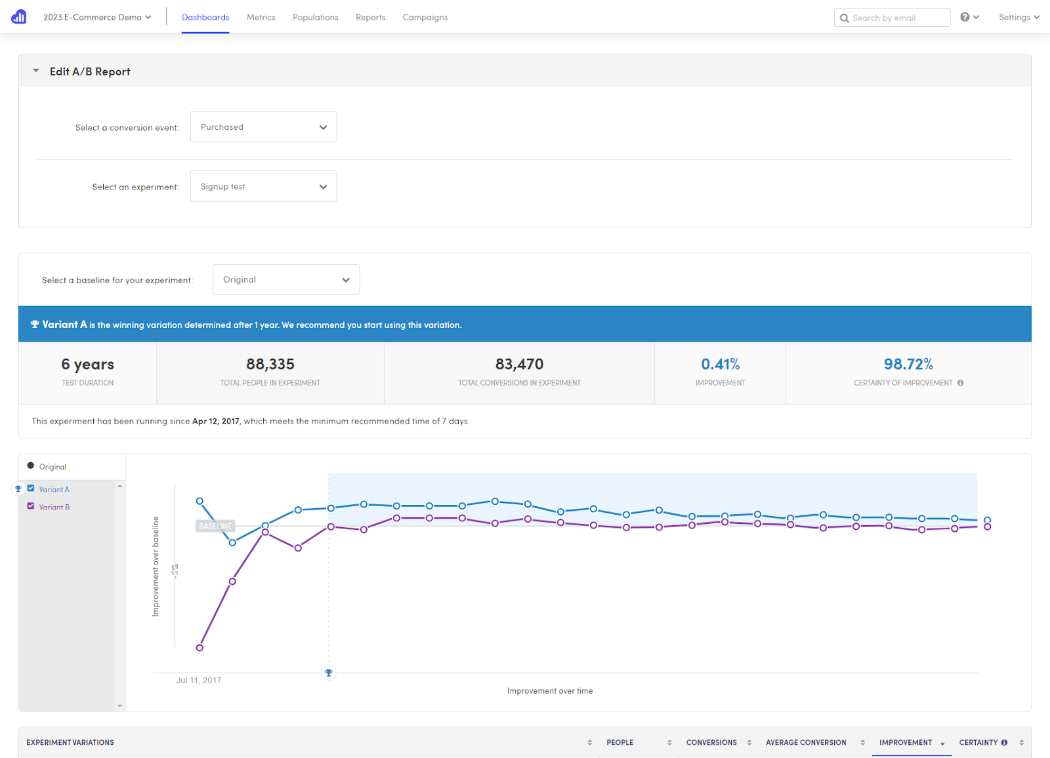Collapse the Edit A/B Report section
1050x758 pixels.
click(36, 71)
